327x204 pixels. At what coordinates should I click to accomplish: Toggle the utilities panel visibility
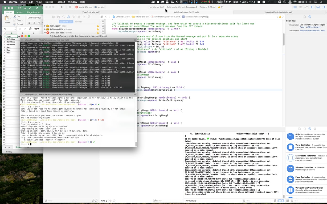(323, 7)
